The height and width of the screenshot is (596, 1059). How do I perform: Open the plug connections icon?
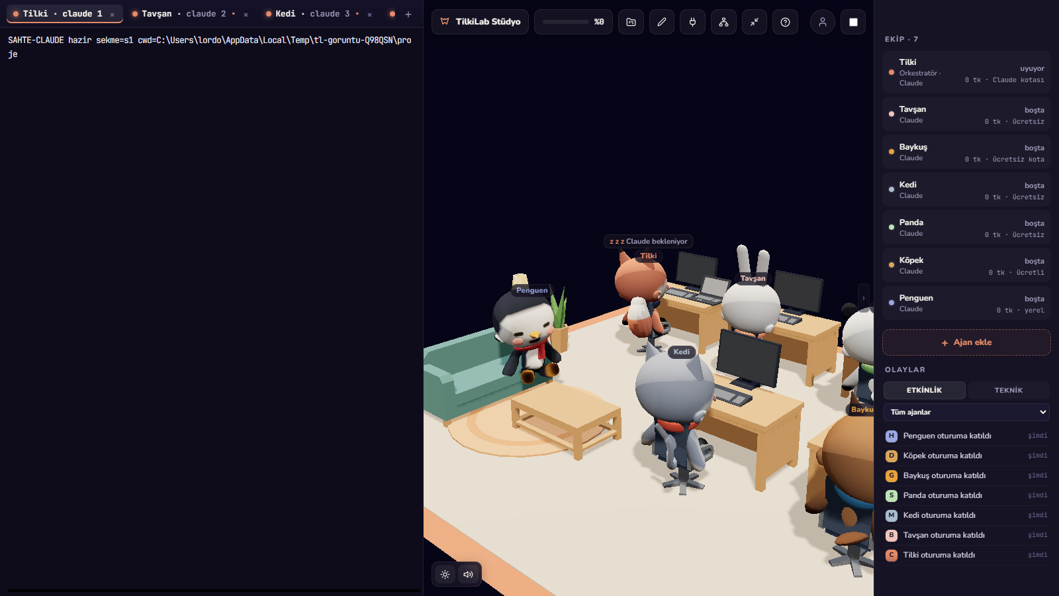692,22
